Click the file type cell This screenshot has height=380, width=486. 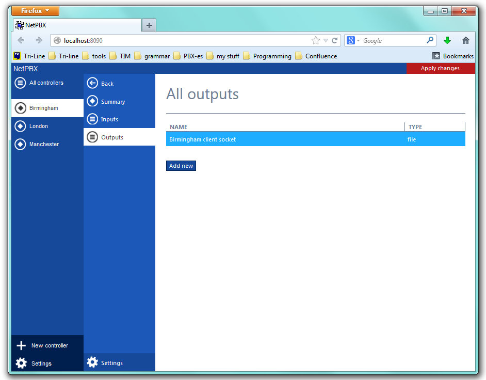coord(412,139)
